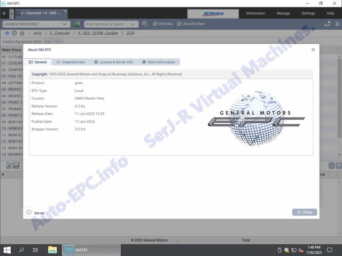Click the security warning tray icon
The height and width of the screenshot is (256, 342).
286,250
